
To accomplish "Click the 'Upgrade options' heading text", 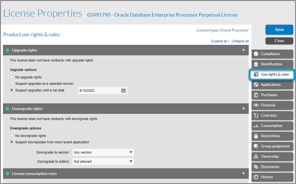I will (x=23, y=70).
